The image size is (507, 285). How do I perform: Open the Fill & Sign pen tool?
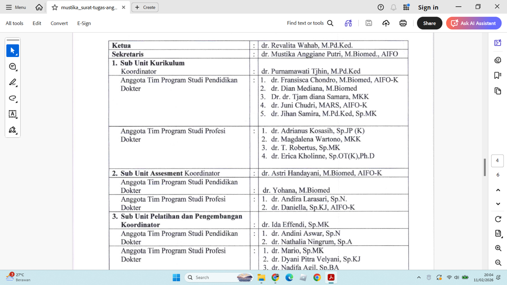coord(12,130)
